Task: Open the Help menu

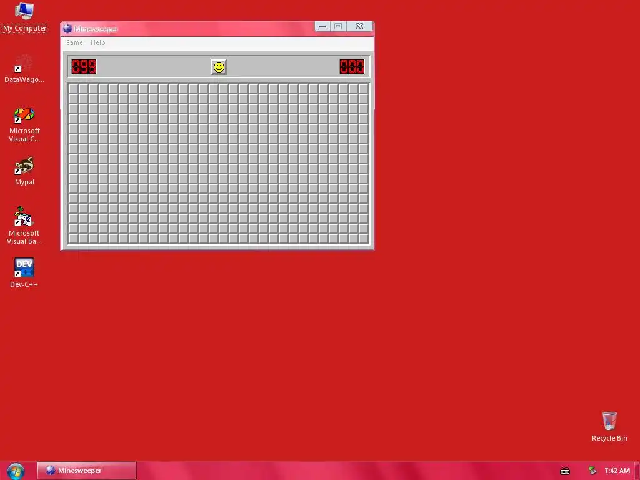Action: point(98,42)
